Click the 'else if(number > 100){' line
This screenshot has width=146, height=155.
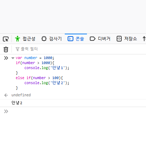39,78
